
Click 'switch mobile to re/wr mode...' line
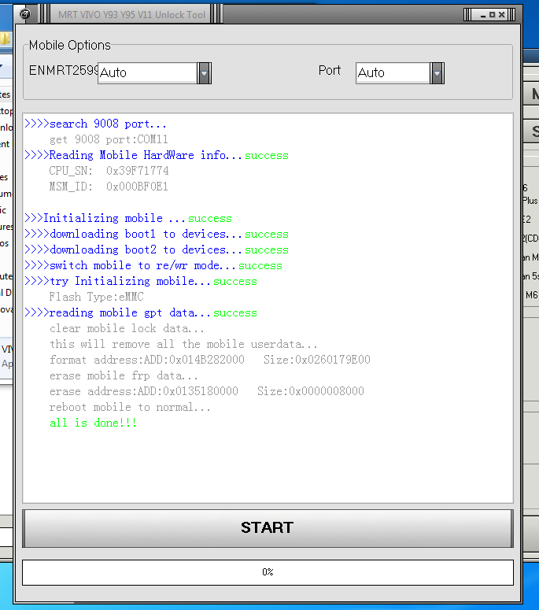(x=153, y=265)
